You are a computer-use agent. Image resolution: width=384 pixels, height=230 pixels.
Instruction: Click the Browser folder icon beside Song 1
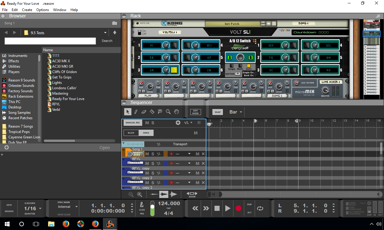pos(115,23)
